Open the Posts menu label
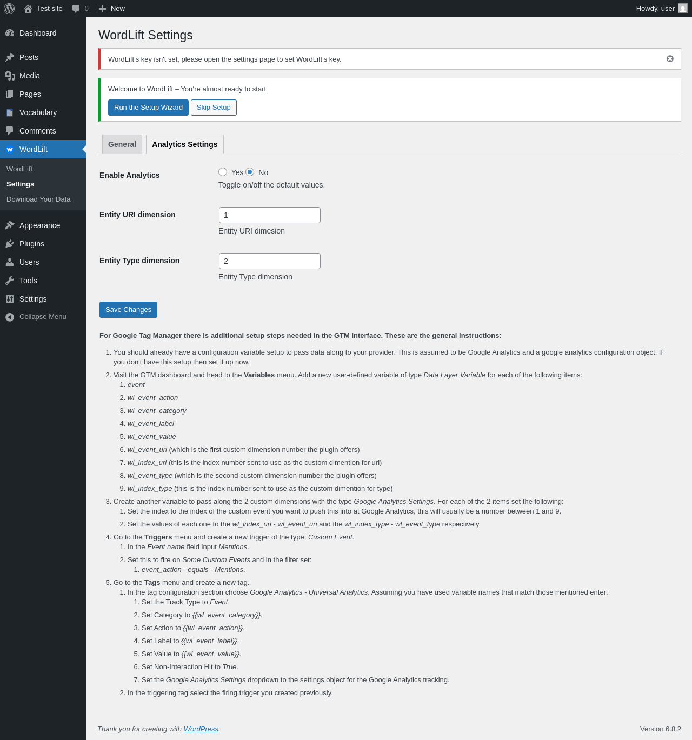692x740 pixels. 29,57
